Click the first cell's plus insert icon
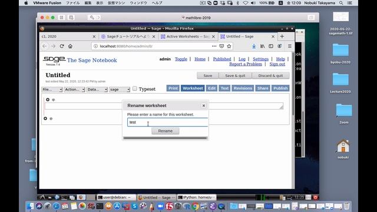The height and width of the screenshot is (212, 377). coord(48,100)
